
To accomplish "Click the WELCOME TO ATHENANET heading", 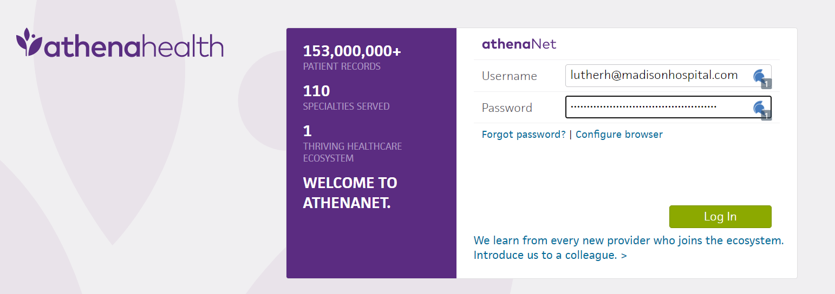I will [350, 193].
